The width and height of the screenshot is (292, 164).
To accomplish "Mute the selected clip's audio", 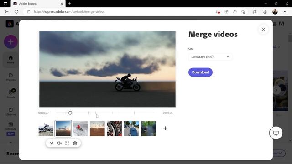I will (59, 143).
